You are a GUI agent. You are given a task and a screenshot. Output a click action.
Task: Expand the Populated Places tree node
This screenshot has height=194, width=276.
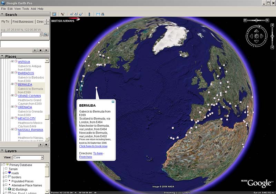coord(3,181)
